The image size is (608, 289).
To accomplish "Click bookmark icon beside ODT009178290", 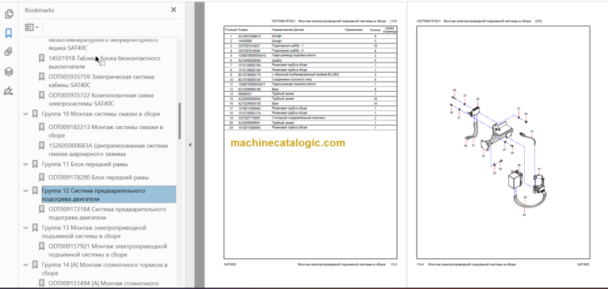I will (41, 177).
